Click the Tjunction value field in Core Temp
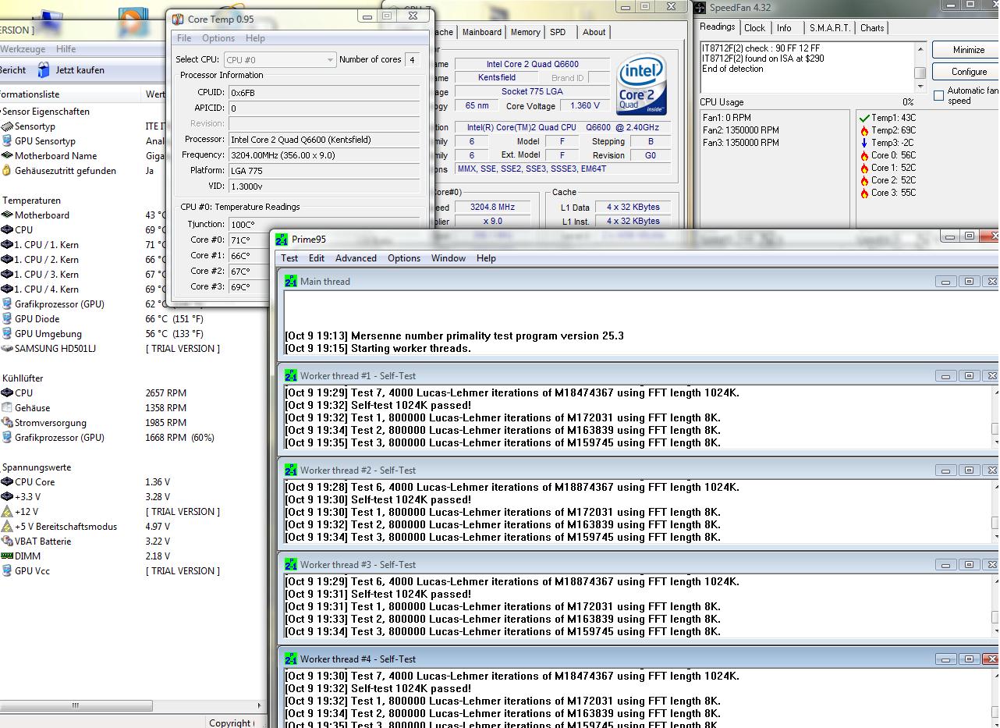 (x=324, y=225)
